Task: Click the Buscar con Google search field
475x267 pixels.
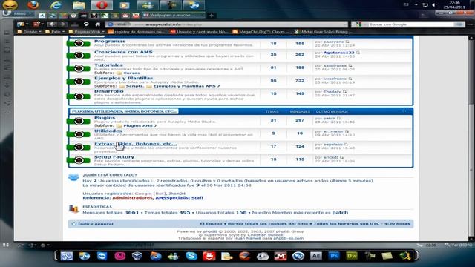Action: coord(410,24)
